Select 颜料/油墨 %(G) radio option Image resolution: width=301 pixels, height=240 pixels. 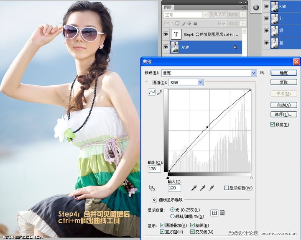point(172,216)
